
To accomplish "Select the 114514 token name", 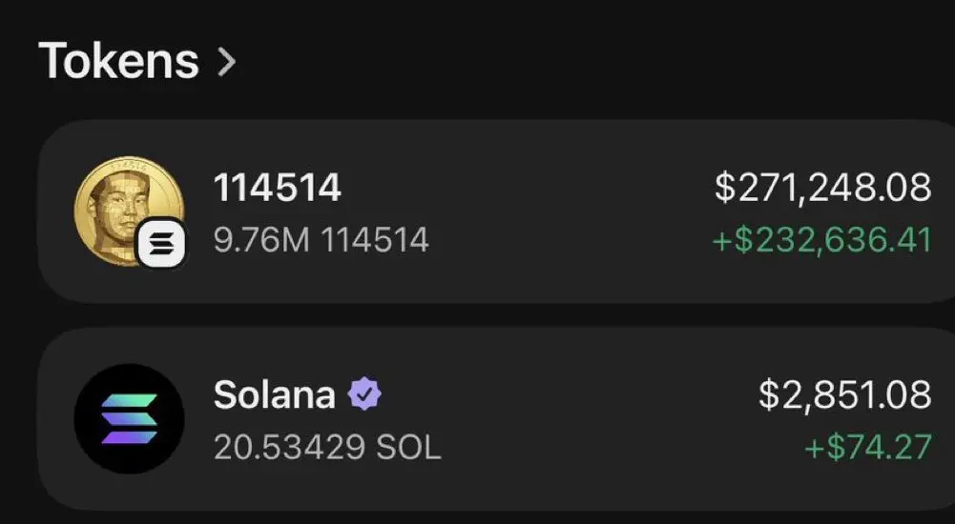I will click(x=277, y=189).
